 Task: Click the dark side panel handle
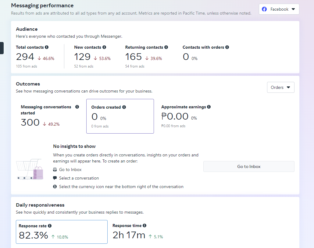(x=2, y=48)
